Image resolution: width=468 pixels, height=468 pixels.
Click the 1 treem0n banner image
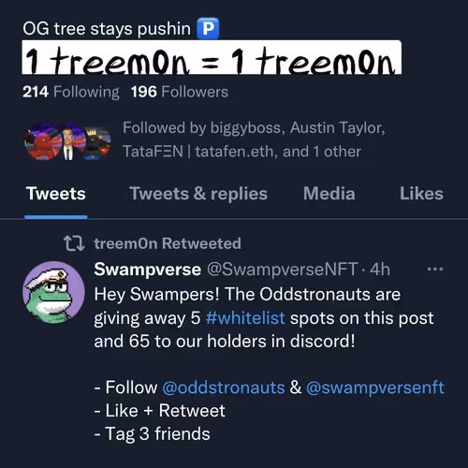(212, 57)
